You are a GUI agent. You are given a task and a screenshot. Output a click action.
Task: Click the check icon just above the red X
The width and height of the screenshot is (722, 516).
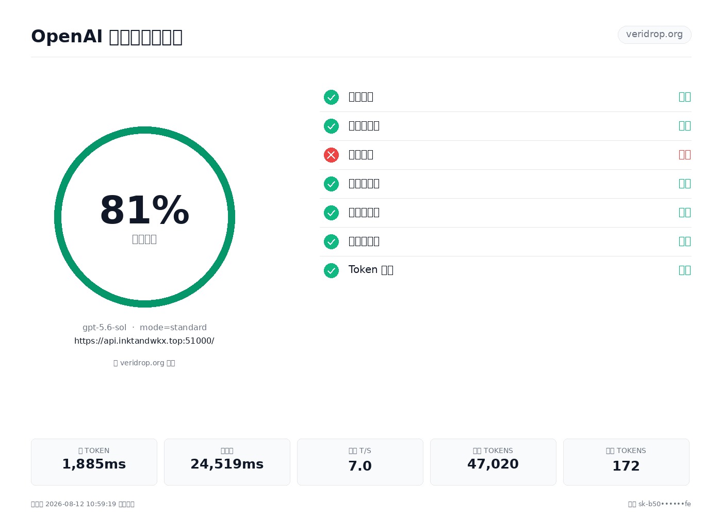(331, 126)
